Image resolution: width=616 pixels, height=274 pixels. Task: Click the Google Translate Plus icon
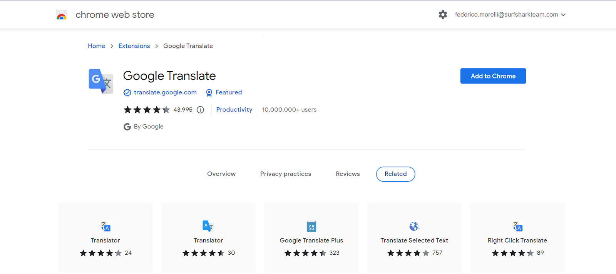(311, 226)
